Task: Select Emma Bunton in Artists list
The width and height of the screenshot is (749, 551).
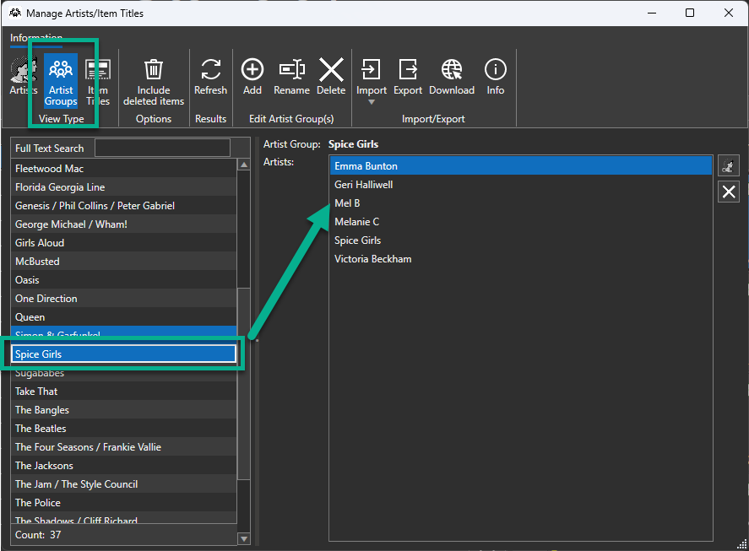Action: (521, 166)
